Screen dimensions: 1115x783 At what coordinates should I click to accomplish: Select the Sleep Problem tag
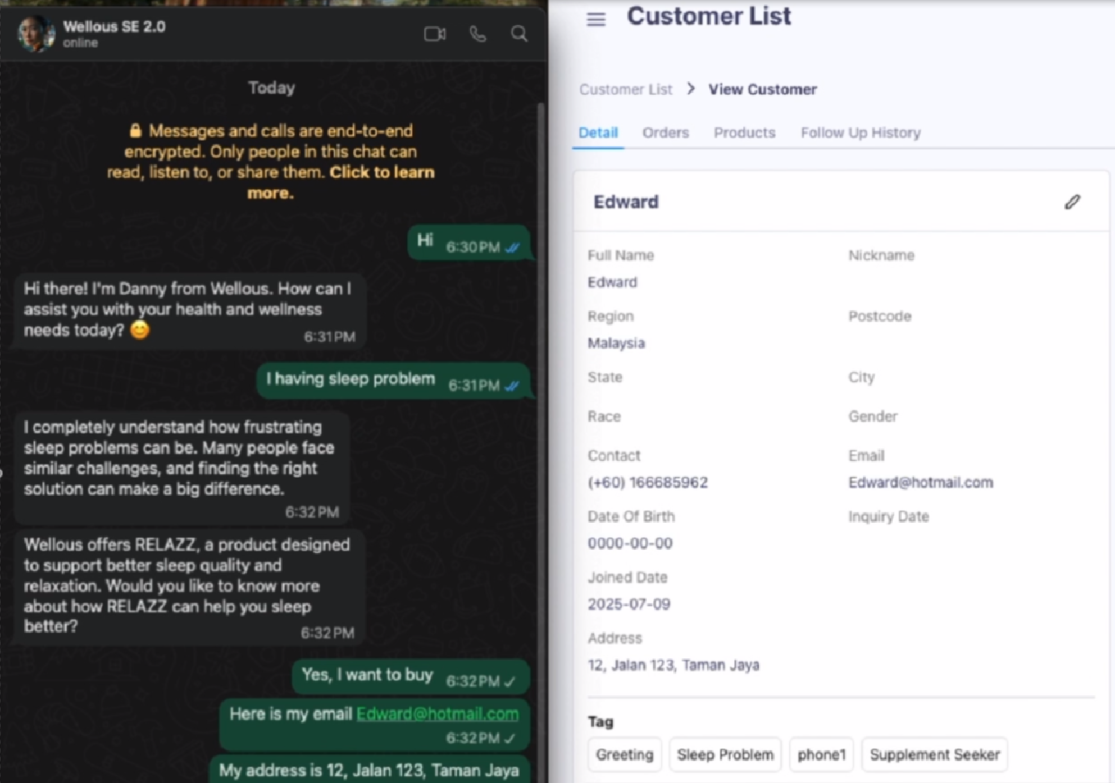(725, 754)
